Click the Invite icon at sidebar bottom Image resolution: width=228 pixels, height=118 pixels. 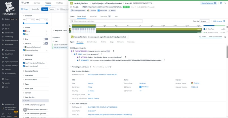click(x=3, y=114)
